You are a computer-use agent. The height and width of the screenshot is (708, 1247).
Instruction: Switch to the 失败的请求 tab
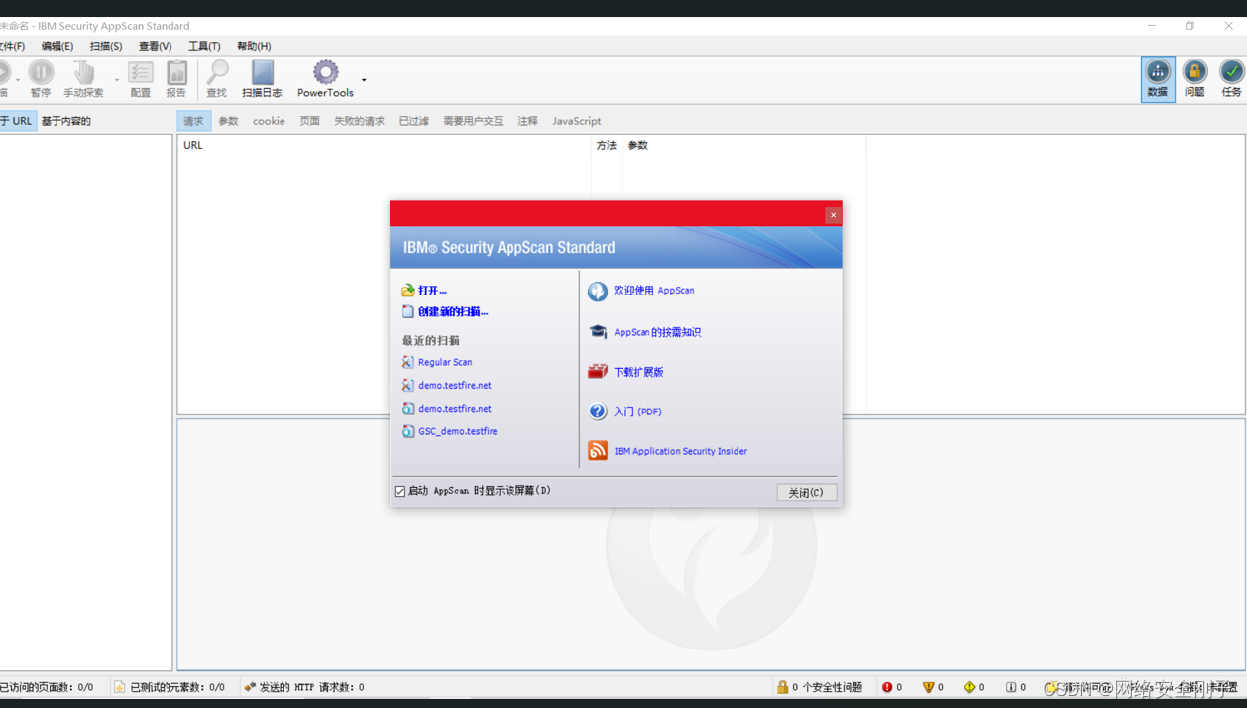(359, 121)
